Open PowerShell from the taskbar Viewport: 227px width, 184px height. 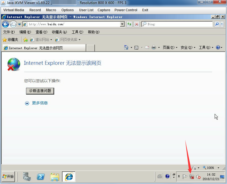point(40,177)
